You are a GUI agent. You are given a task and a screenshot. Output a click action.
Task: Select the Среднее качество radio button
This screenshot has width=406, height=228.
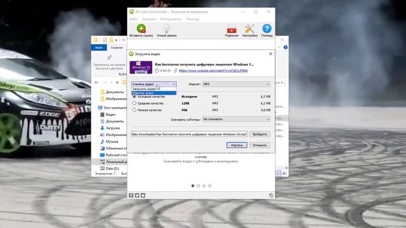[x=134, y=103]
